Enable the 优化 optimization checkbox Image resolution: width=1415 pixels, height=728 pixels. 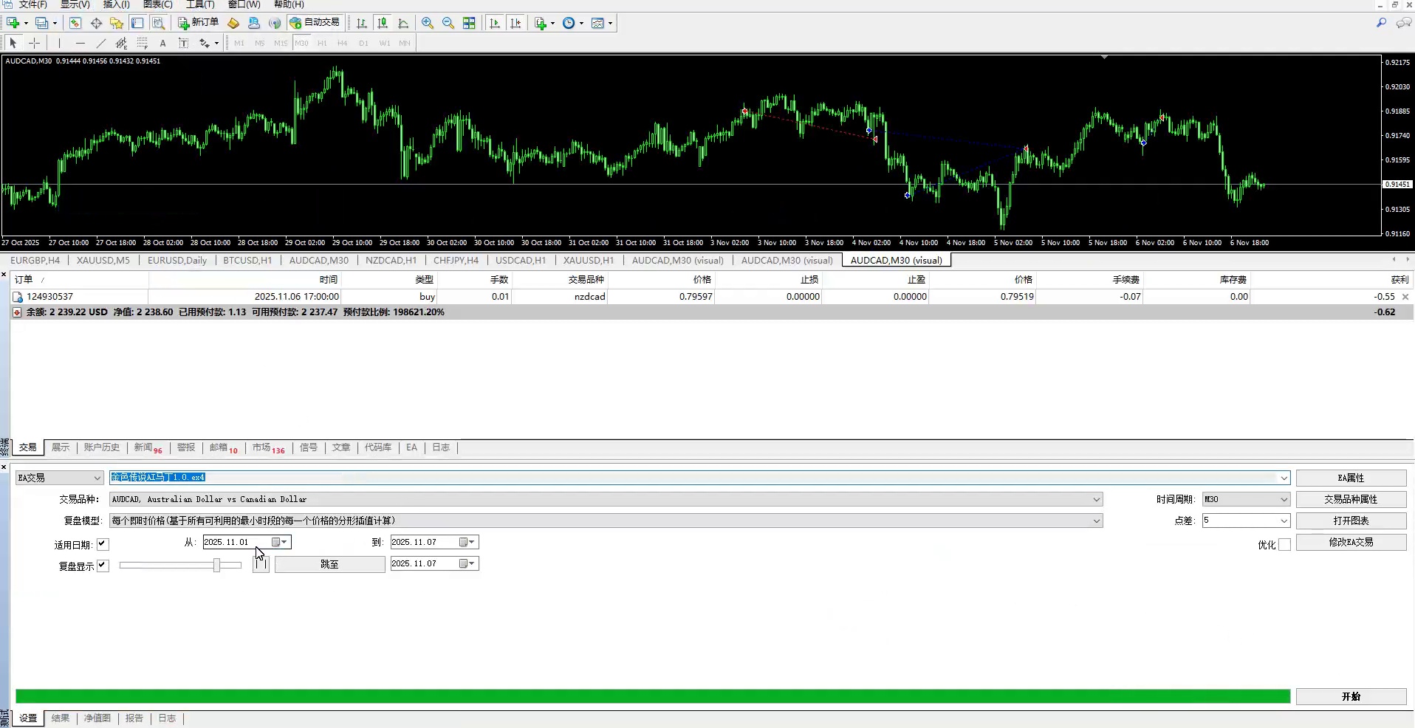pos(1284,544)
